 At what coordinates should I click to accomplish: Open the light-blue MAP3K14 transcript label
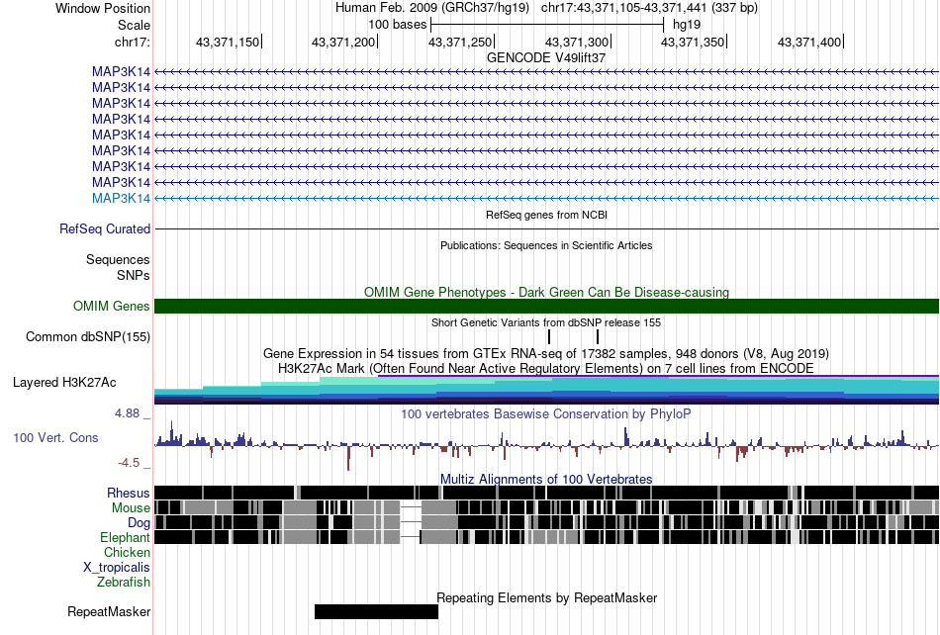pos(121,198)
